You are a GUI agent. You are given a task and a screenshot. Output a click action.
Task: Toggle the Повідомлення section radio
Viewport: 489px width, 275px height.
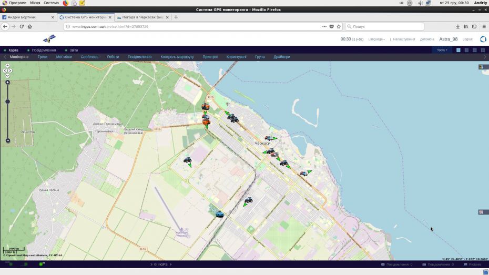pos(28,50)
